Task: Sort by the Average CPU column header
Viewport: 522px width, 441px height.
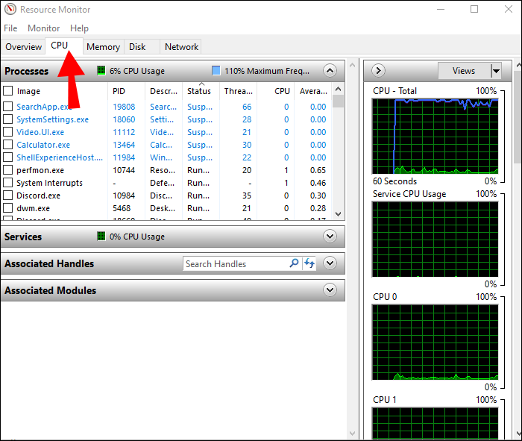Action: coord(313,91)
